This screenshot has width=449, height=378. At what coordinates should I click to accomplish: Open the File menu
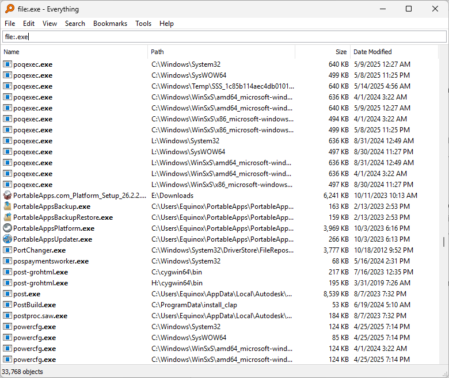click(10, 24)
